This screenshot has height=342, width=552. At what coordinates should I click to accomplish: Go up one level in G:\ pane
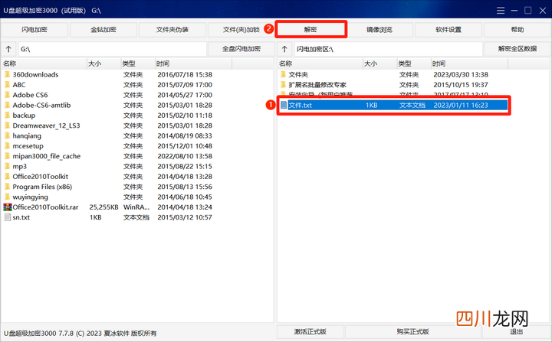point(8,49)
